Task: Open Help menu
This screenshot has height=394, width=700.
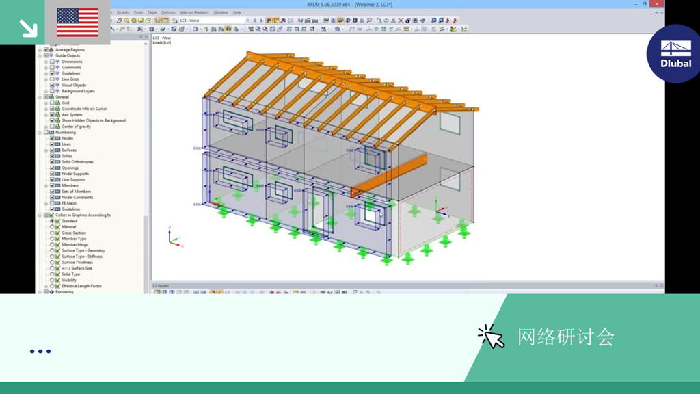Action: [x=237, y=12]
